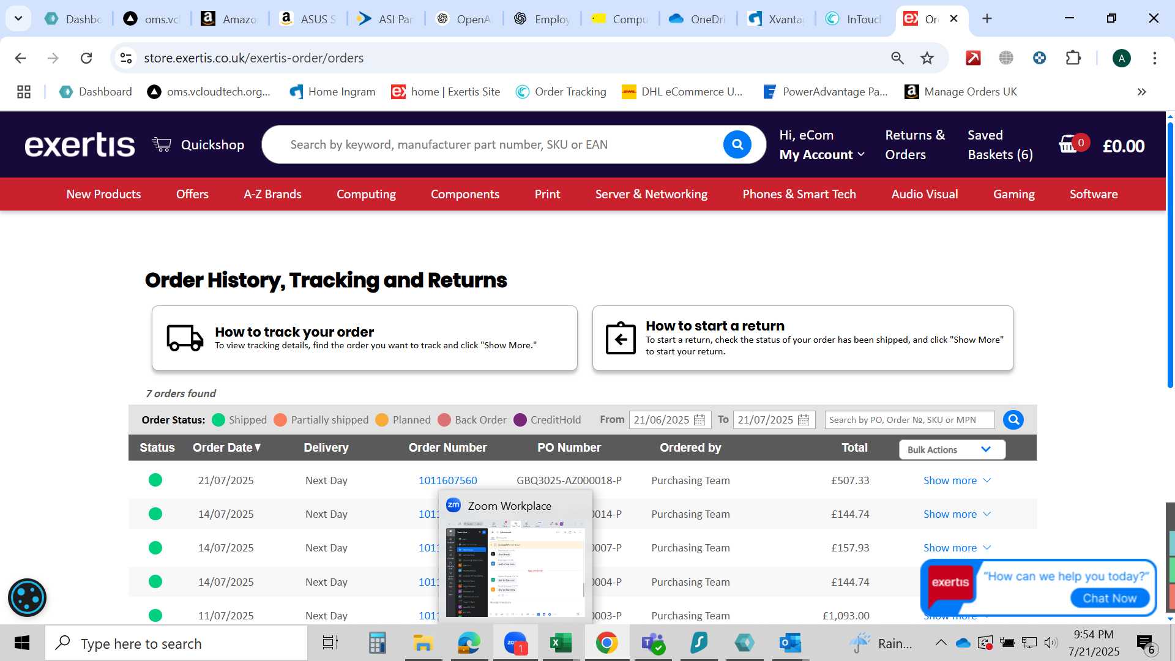Open Outlook from the taskbar
The height and width of the screenshot is (661, 1175).
789,643
